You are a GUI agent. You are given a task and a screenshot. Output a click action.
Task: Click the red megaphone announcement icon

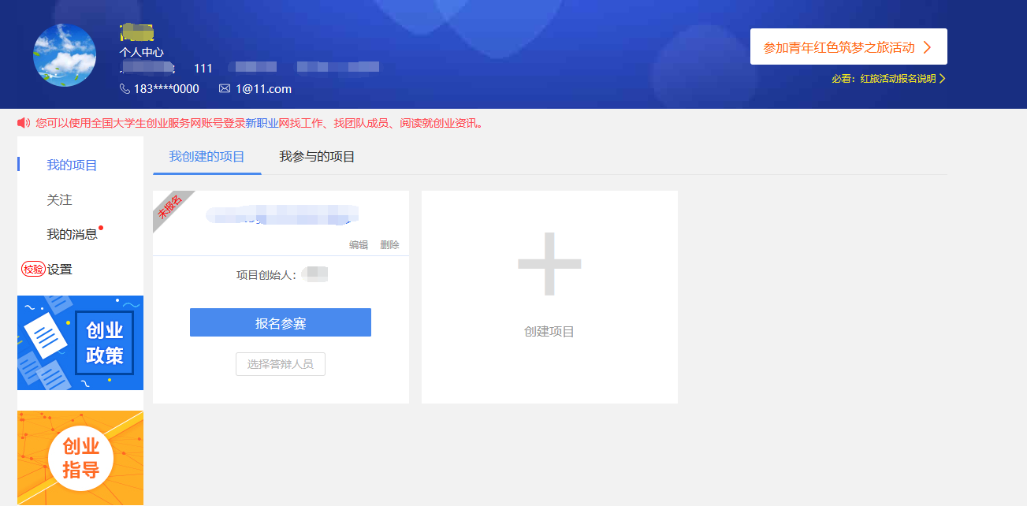[x=24, y=123]
